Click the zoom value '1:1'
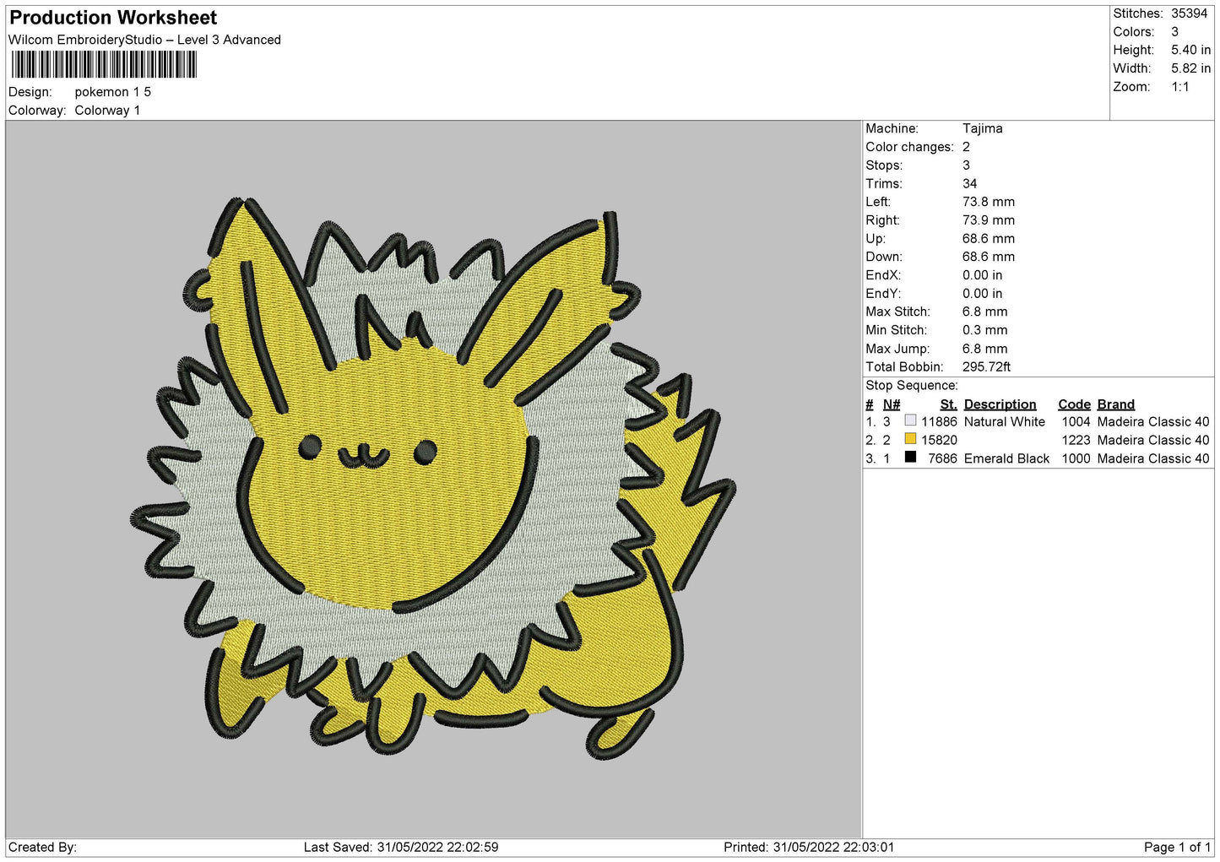Image resolution: width=1220 pixels, height=862 pixels. (x=1179, y=87)
